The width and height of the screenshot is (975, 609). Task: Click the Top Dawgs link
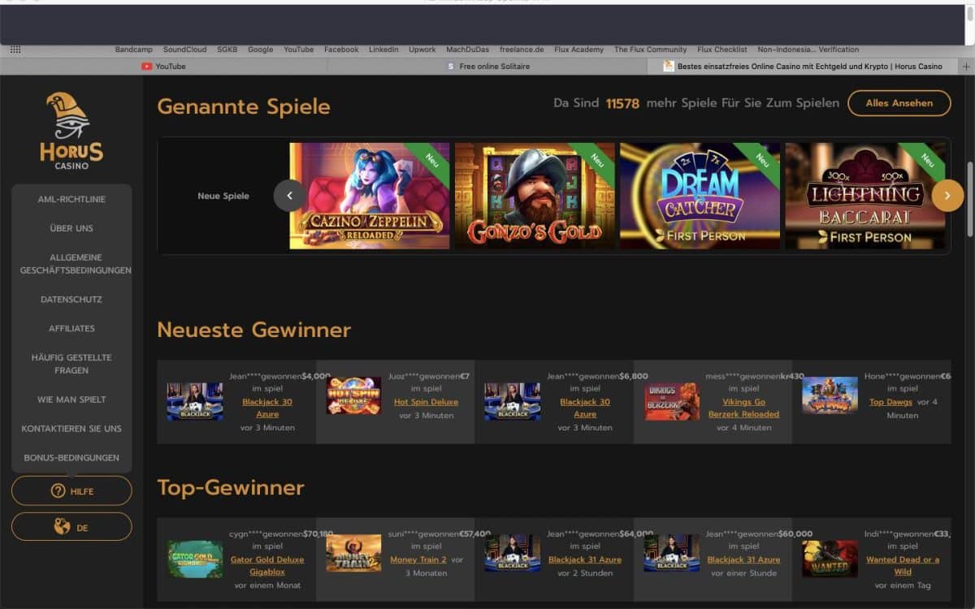click(x=890, y=402)
